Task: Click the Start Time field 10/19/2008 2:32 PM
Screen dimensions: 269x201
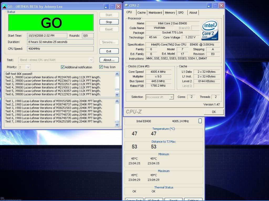Action: 47,36
